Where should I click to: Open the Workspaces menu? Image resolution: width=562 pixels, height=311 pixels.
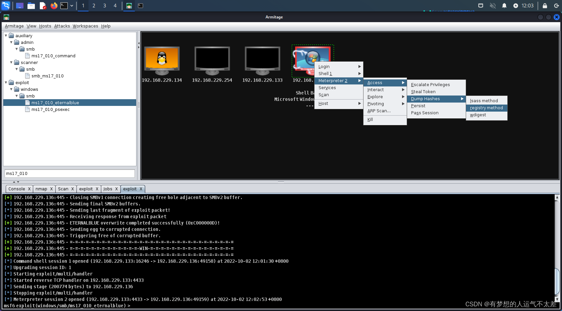click(85, 26)
